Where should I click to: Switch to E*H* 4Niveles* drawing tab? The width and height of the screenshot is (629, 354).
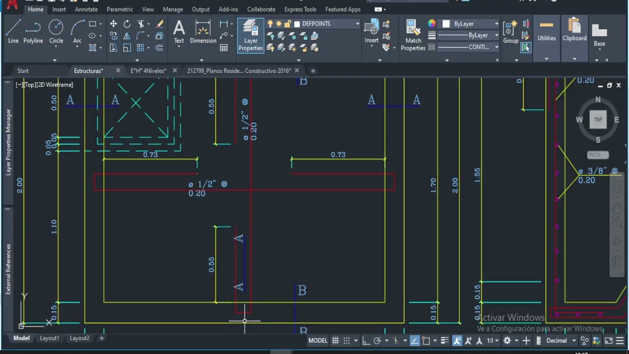pyautogui.click(x=148, y=71)
